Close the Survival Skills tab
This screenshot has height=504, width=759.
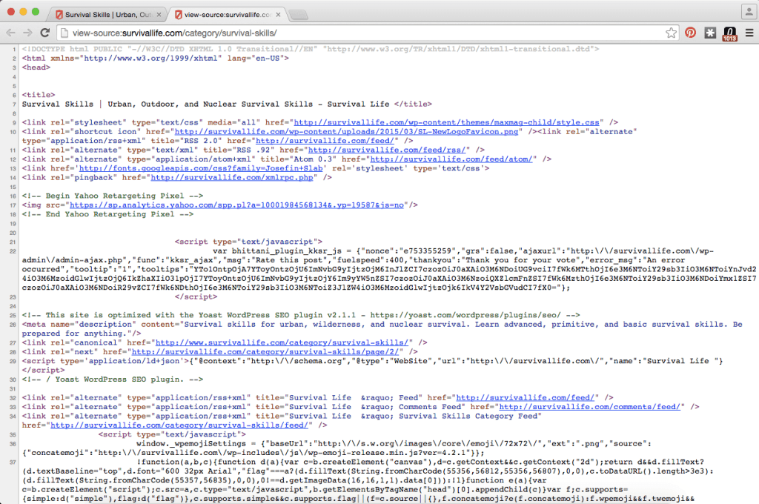pyautogui.click(x=159, y=15)
